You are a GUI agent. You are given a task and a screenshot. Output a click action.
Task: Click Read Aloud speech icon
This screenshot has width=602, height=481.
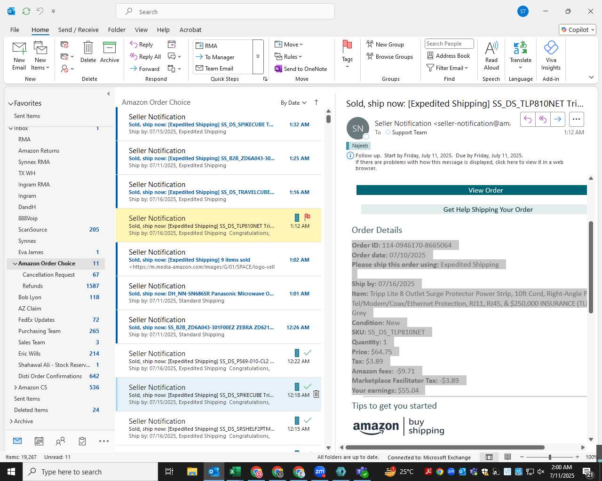point(491,55)
